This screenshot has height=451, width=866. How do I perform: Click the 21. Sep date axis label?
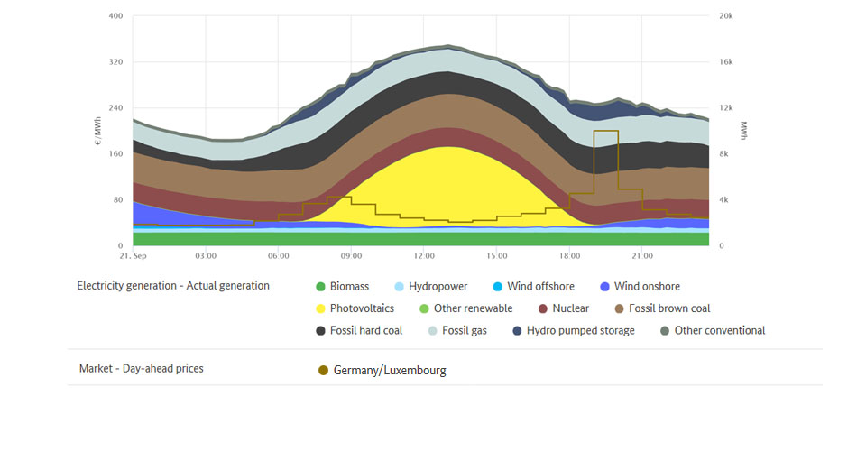[133, 257]
